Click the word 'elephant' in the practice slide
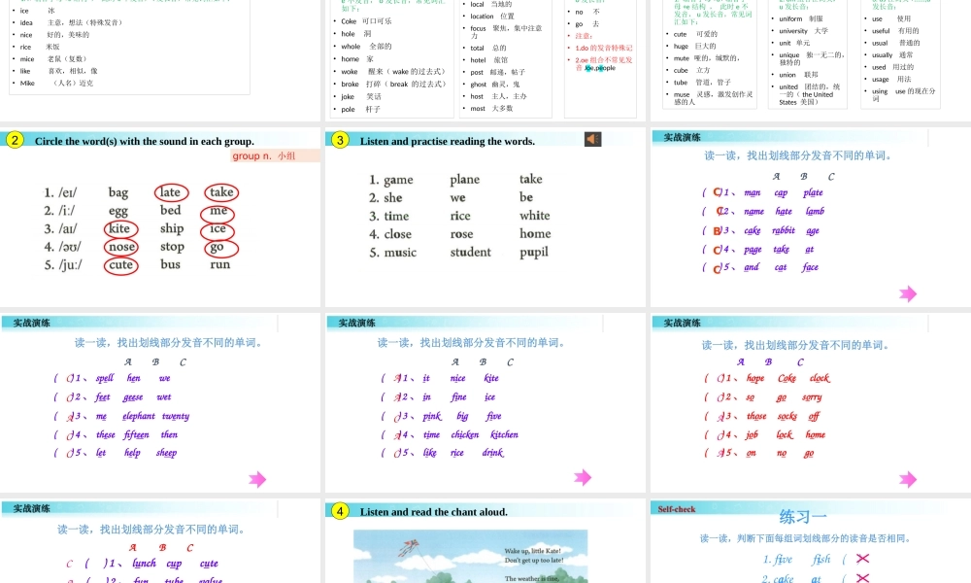The width and height of the screenshot is (971, 583). tap(139, 416)
